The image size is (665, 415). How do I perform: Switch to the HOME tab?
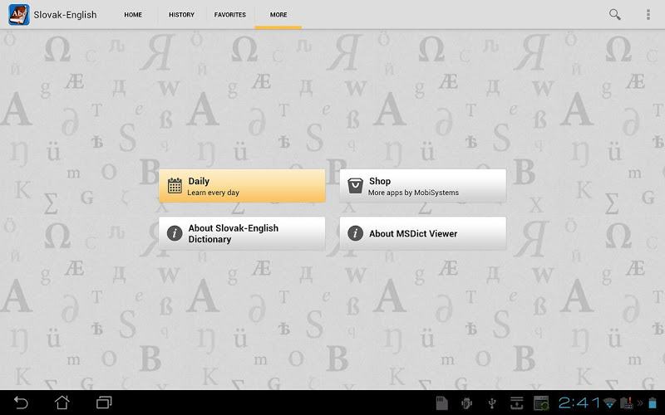pos(133,14)
